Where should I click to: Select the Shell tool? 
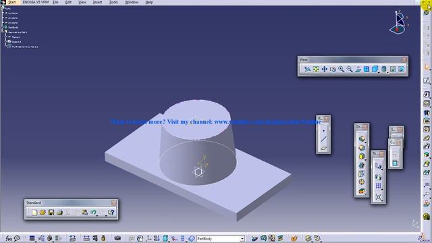(362, 165)
